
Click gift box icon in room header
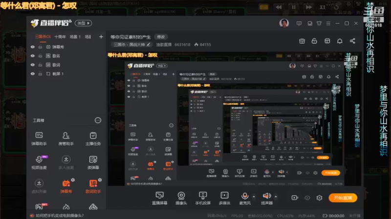point(302,41)
